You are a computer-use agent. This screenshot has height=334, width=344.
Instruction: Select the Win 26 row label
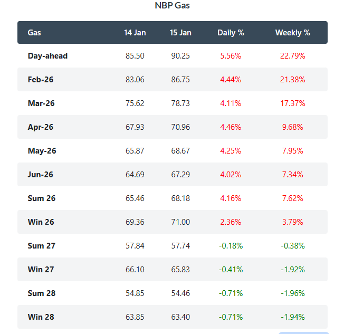click(41, 222)
